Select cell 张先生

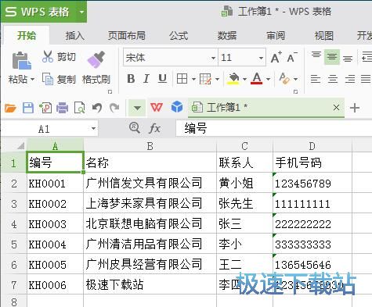click(244, 203)
